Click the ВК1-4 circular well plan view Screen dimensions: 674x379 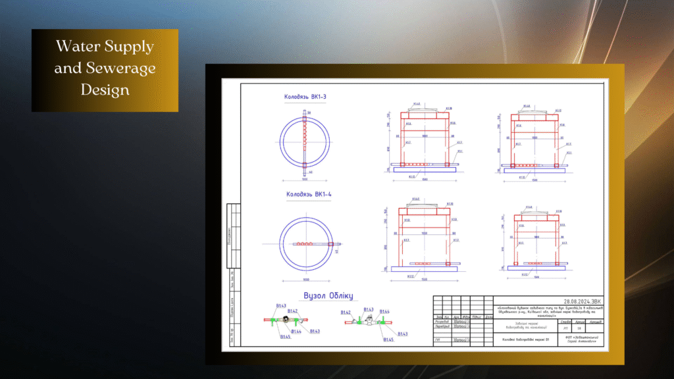point(305,243)
